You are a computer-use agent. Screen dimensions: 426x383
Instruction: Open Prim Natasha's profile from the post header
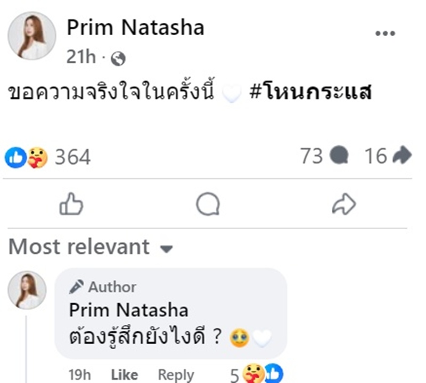pos(135,28)
